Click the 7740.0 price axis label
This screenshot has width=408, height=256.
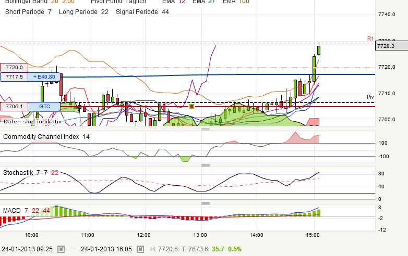click(387, 15)
